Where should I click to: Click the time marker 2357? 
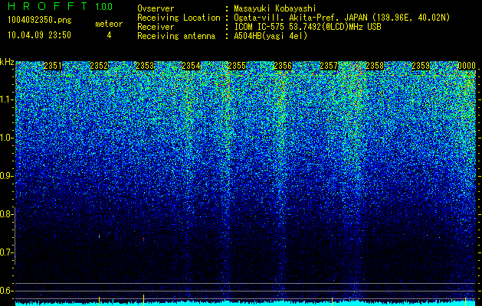pyautogui.click(x=329, y=66)
